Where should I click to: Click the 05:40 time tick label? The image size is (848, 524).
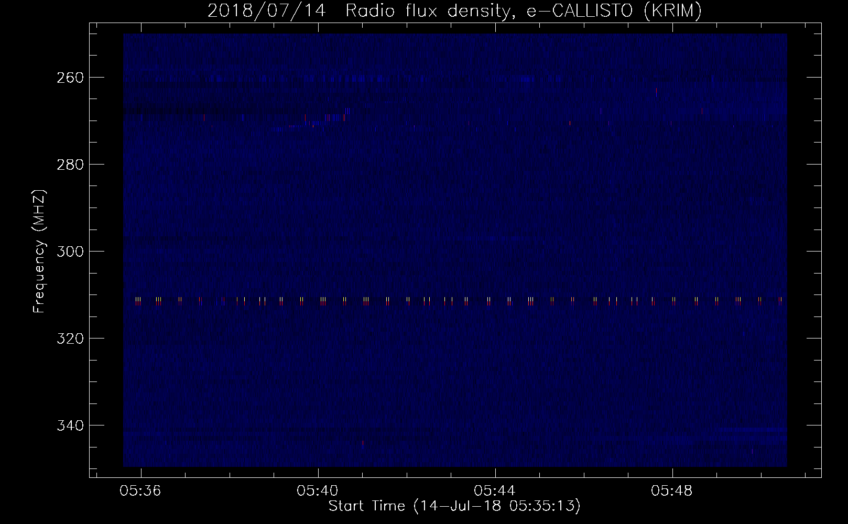318,491
